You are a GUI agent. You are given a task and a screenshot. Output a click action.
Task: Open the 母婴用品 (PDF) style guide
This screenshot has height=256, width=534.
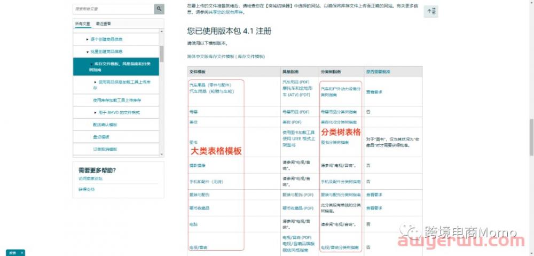[296, 112]
